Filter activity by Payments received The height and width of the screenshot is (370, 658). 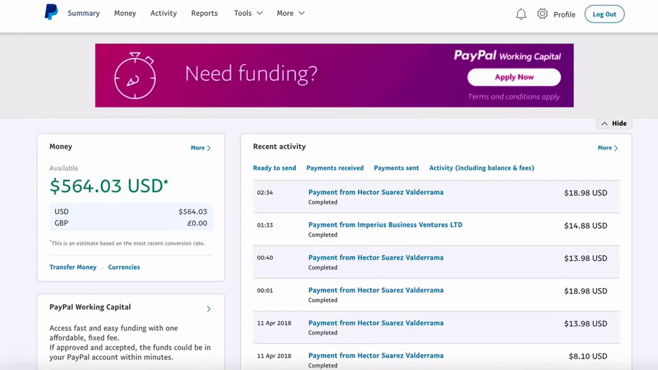tap(335, 168)
